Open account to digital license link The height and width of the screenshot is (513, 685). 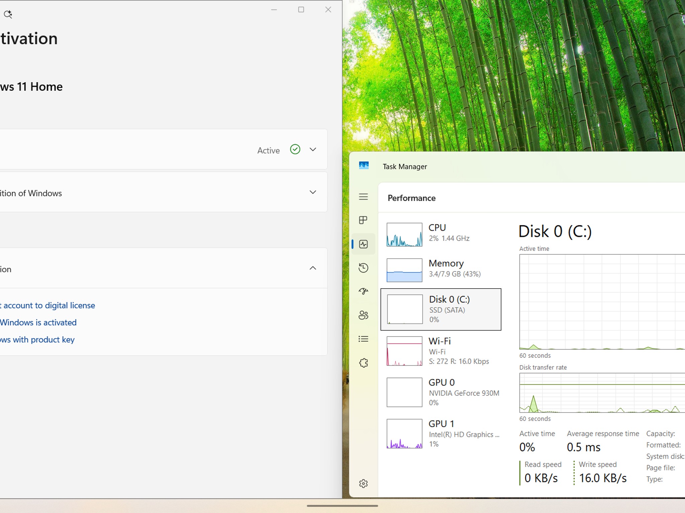point(47,305)
